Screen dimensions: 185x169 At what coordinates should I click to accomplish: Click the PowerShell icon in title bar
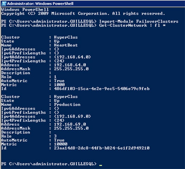[x=4, y=3]
